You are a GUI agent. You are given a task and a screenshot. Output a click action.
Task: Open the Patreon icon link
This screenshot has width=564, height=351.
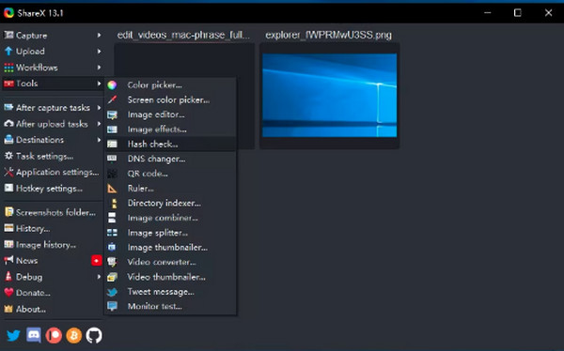pos(54,336)
